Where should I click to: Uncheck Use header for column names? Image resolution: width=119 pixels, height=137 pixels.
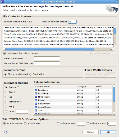[x=4, y=53]
